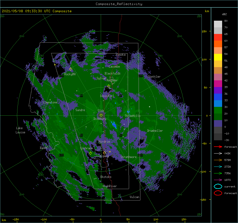Click the Olds town label

(101, 111)
